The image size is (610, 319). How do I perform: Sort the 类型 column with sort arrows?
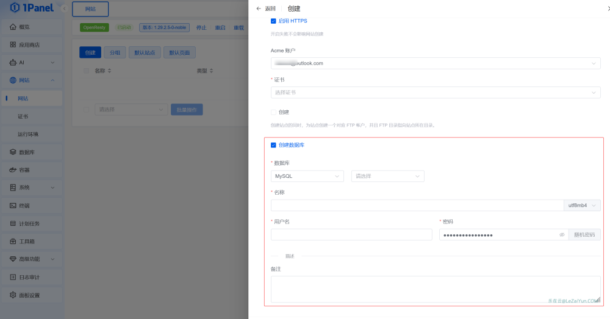point(211,71)
